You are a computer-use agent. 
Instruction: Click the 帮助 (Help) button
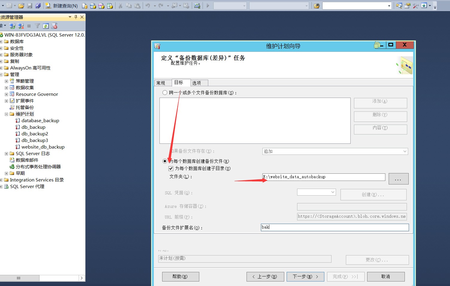pyautogui.click(x=180, y=276)
